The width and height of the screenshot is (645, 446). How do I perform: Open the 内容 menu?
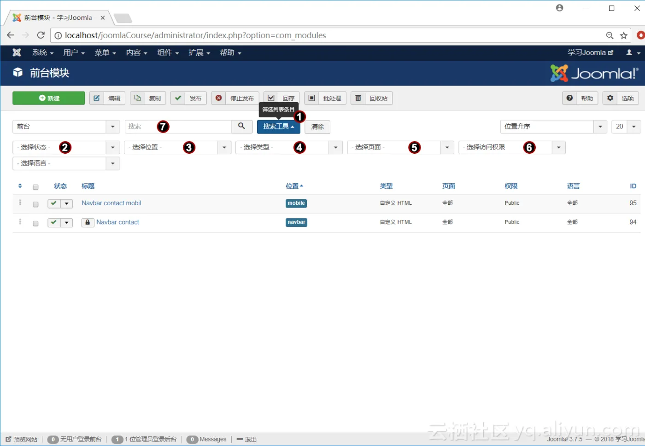[x=136, y=52]
